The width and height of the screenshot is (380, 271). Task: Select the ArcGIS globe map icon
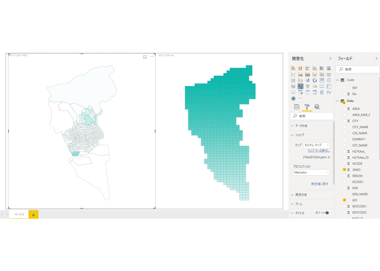click(x=293, y=99)
